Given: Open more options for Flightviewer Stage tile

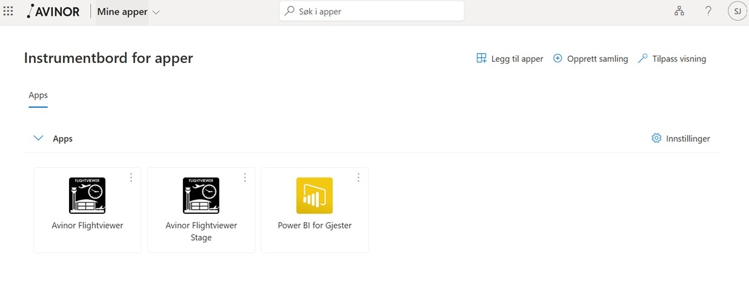Looking at the screenshot, I should [245, 178].
